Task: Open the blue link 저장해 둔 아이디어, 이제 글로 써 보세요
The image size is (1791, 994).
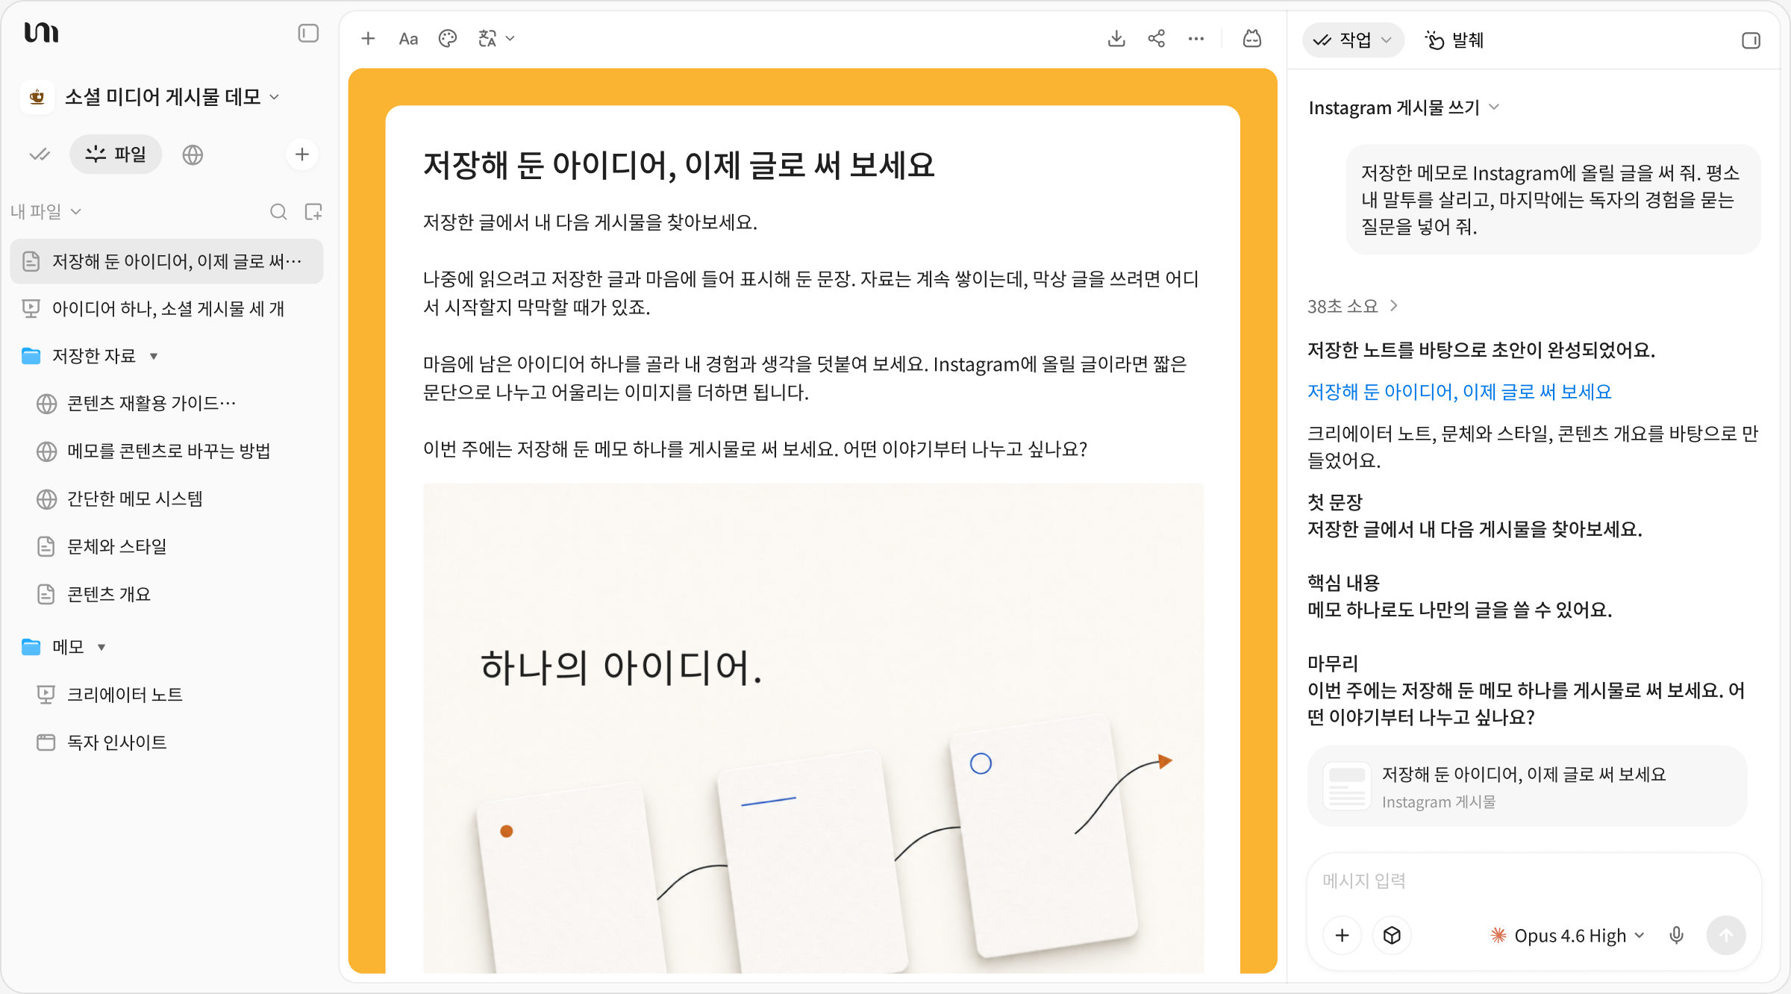Action: 1459,392
